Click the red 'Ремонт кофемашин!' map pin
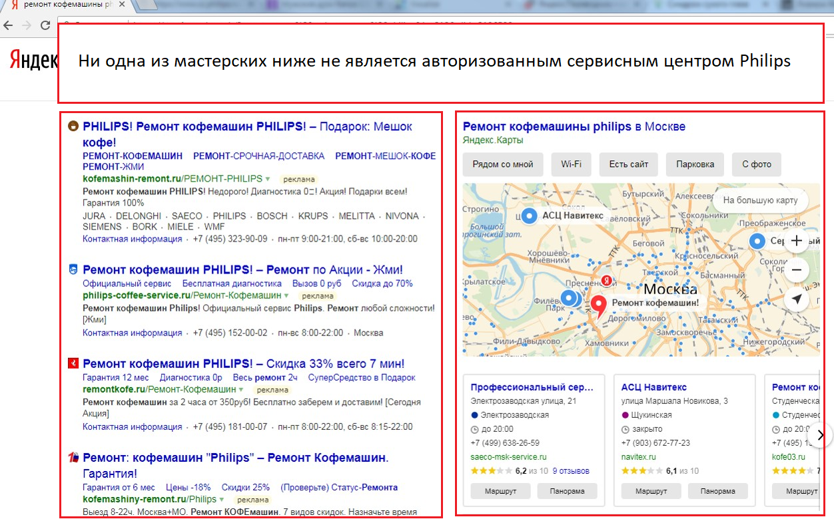Viewport: 834px width, 519px height. (x=598, y=305)
